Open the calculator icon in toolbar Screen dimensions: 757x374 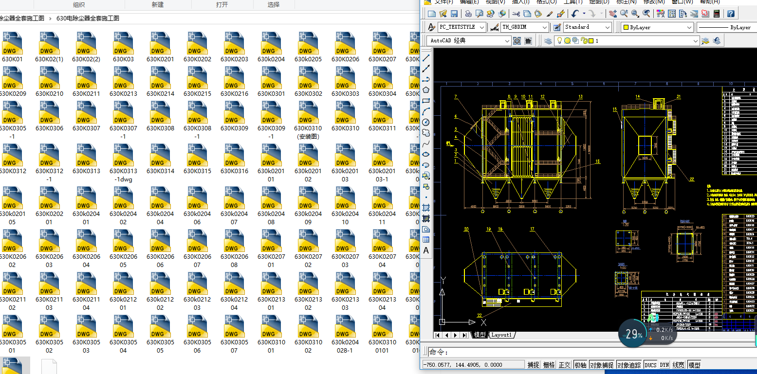[716, 14]
